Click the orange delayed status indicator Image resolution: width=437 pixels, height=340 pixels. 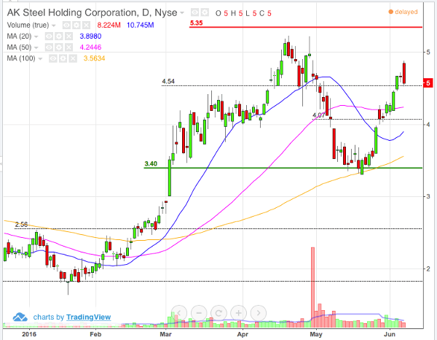coord(403,12)
